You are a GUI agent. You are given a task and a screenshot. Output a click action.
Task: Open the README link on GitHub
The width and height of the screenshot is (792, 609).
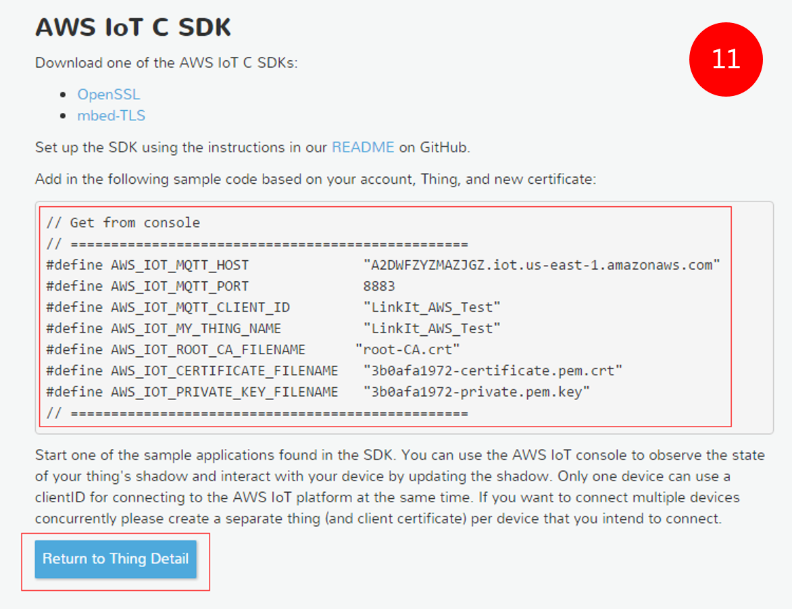tap(363, 147)
